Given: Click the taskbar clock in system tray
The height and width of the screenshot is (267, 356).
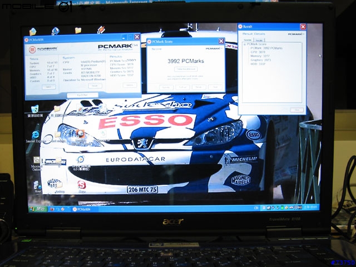Looking at the screenshot, I should point(310,207).
